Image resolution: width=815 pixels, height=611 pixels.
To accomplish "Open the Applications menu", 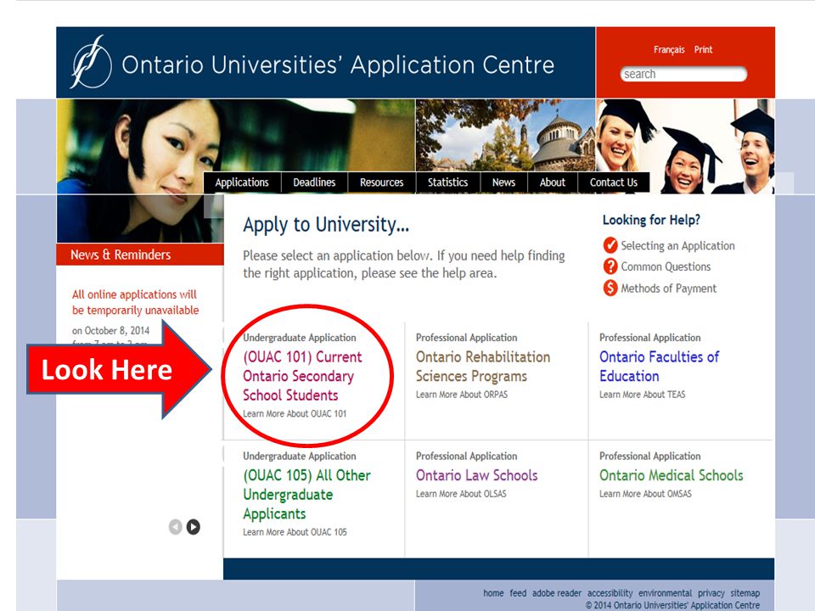I will [242, 182].
